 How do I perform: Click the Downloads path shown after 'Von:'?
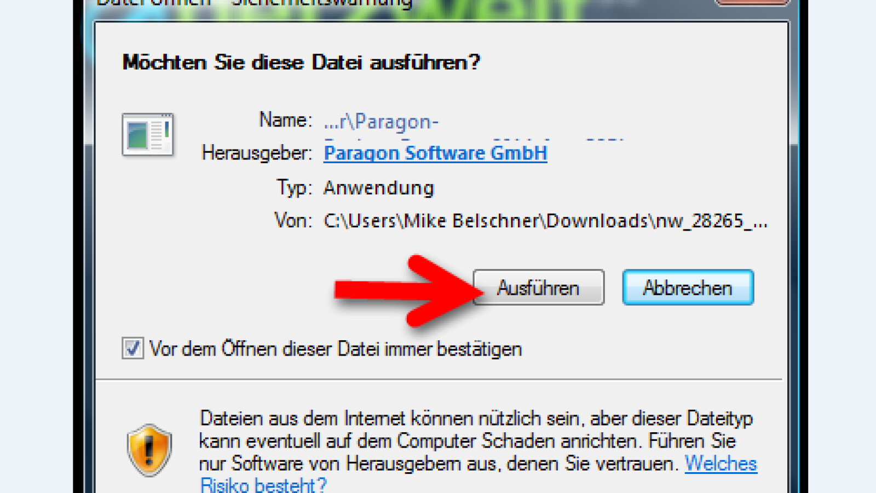click(545, 221)
